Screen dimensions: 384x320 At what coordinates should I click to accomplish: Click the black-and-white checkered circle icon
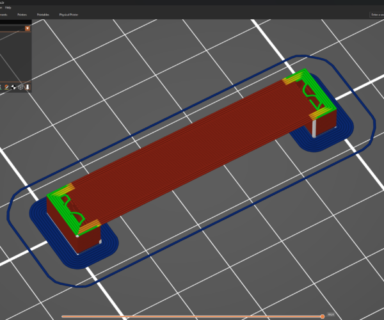tap(13, 87)
